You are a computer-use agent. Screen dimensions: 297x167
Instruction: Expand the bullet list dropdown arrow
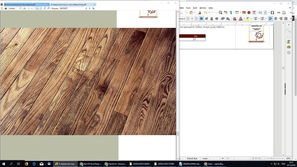tap(259, 19)
